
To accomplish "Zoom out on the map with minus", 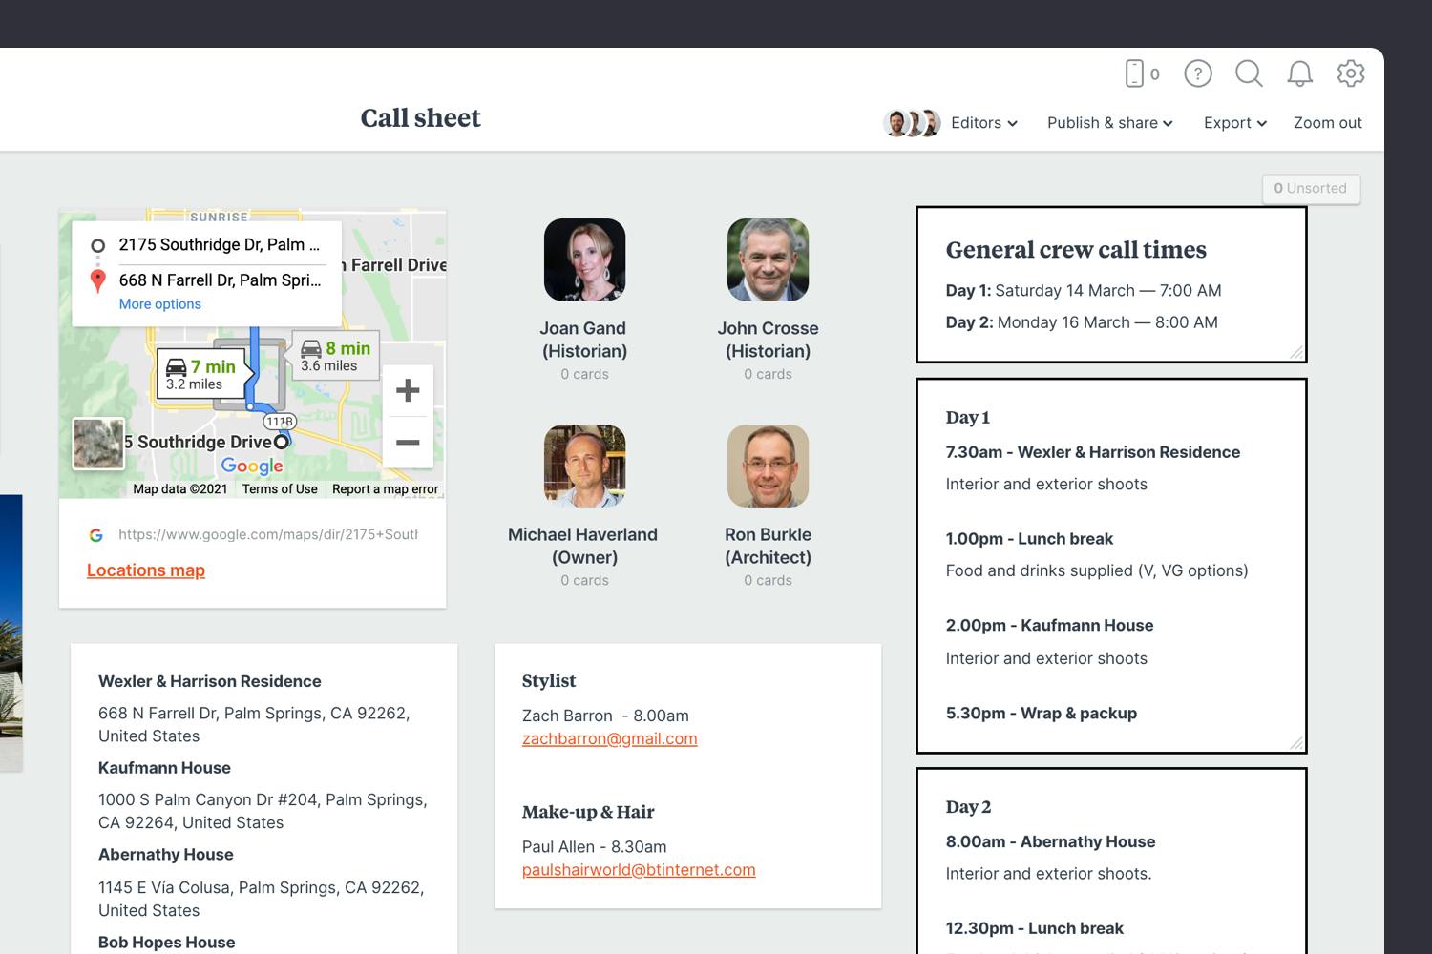I will [x=408, y=443].
